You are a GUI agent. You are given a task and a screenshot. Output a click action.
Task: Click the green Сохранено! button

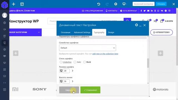click(x=90, y=90)
